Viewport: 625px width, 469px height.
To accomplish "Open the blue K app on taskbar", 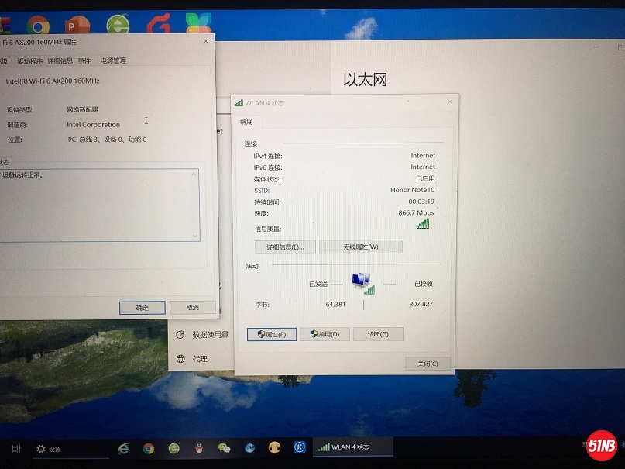I will [300, 447].
